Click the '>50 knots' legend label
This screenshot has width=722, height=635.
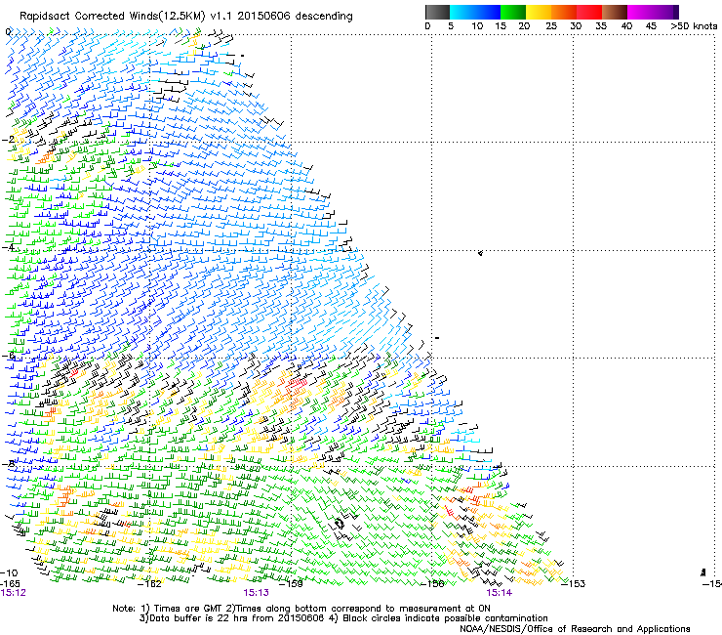(694, 25)
